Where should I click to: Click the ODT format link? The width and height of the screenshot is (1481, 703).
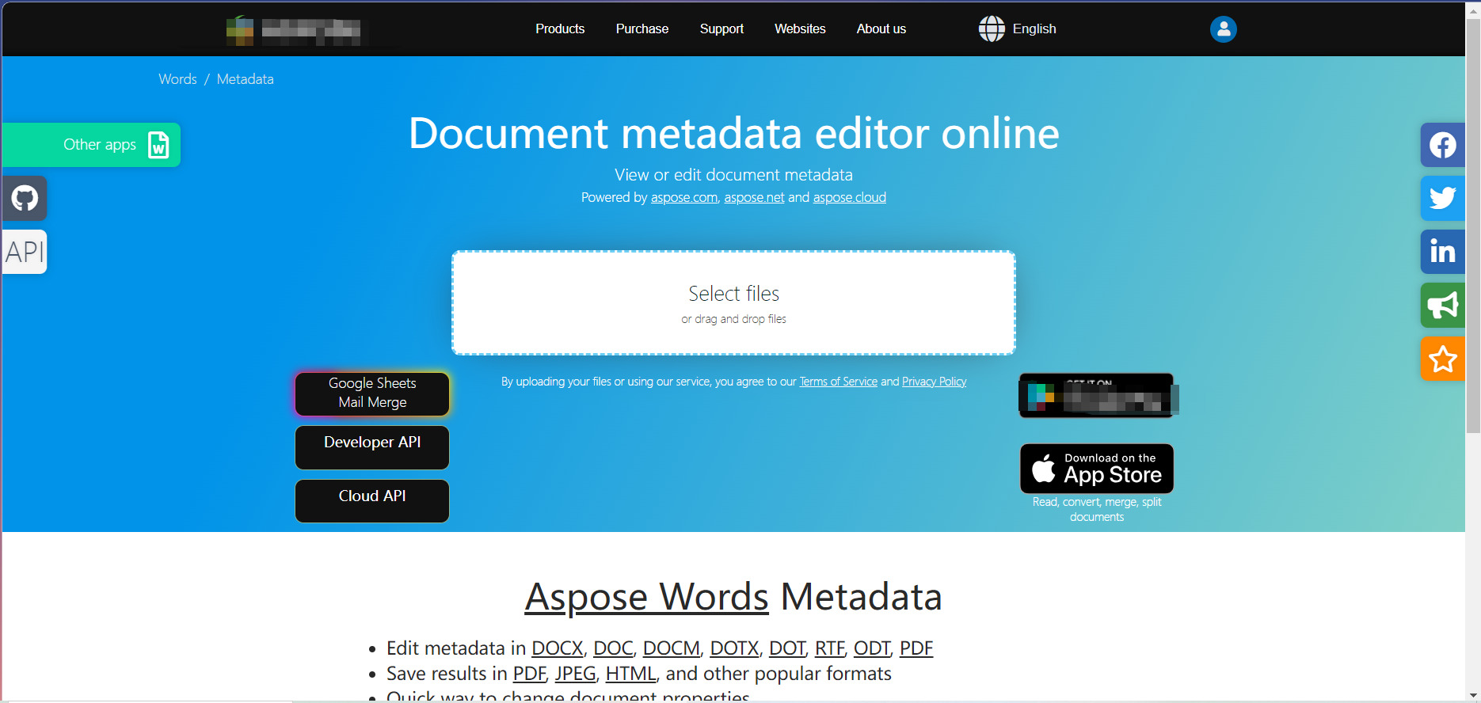point(872,648)
